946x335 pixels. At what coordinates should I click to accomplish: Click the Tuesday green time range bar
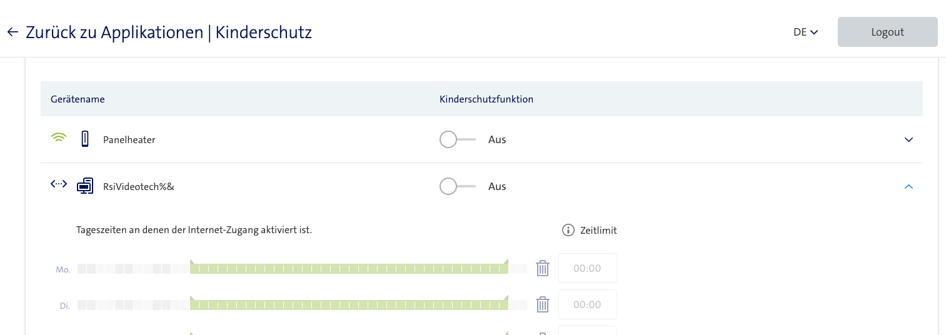pos(349,305)
